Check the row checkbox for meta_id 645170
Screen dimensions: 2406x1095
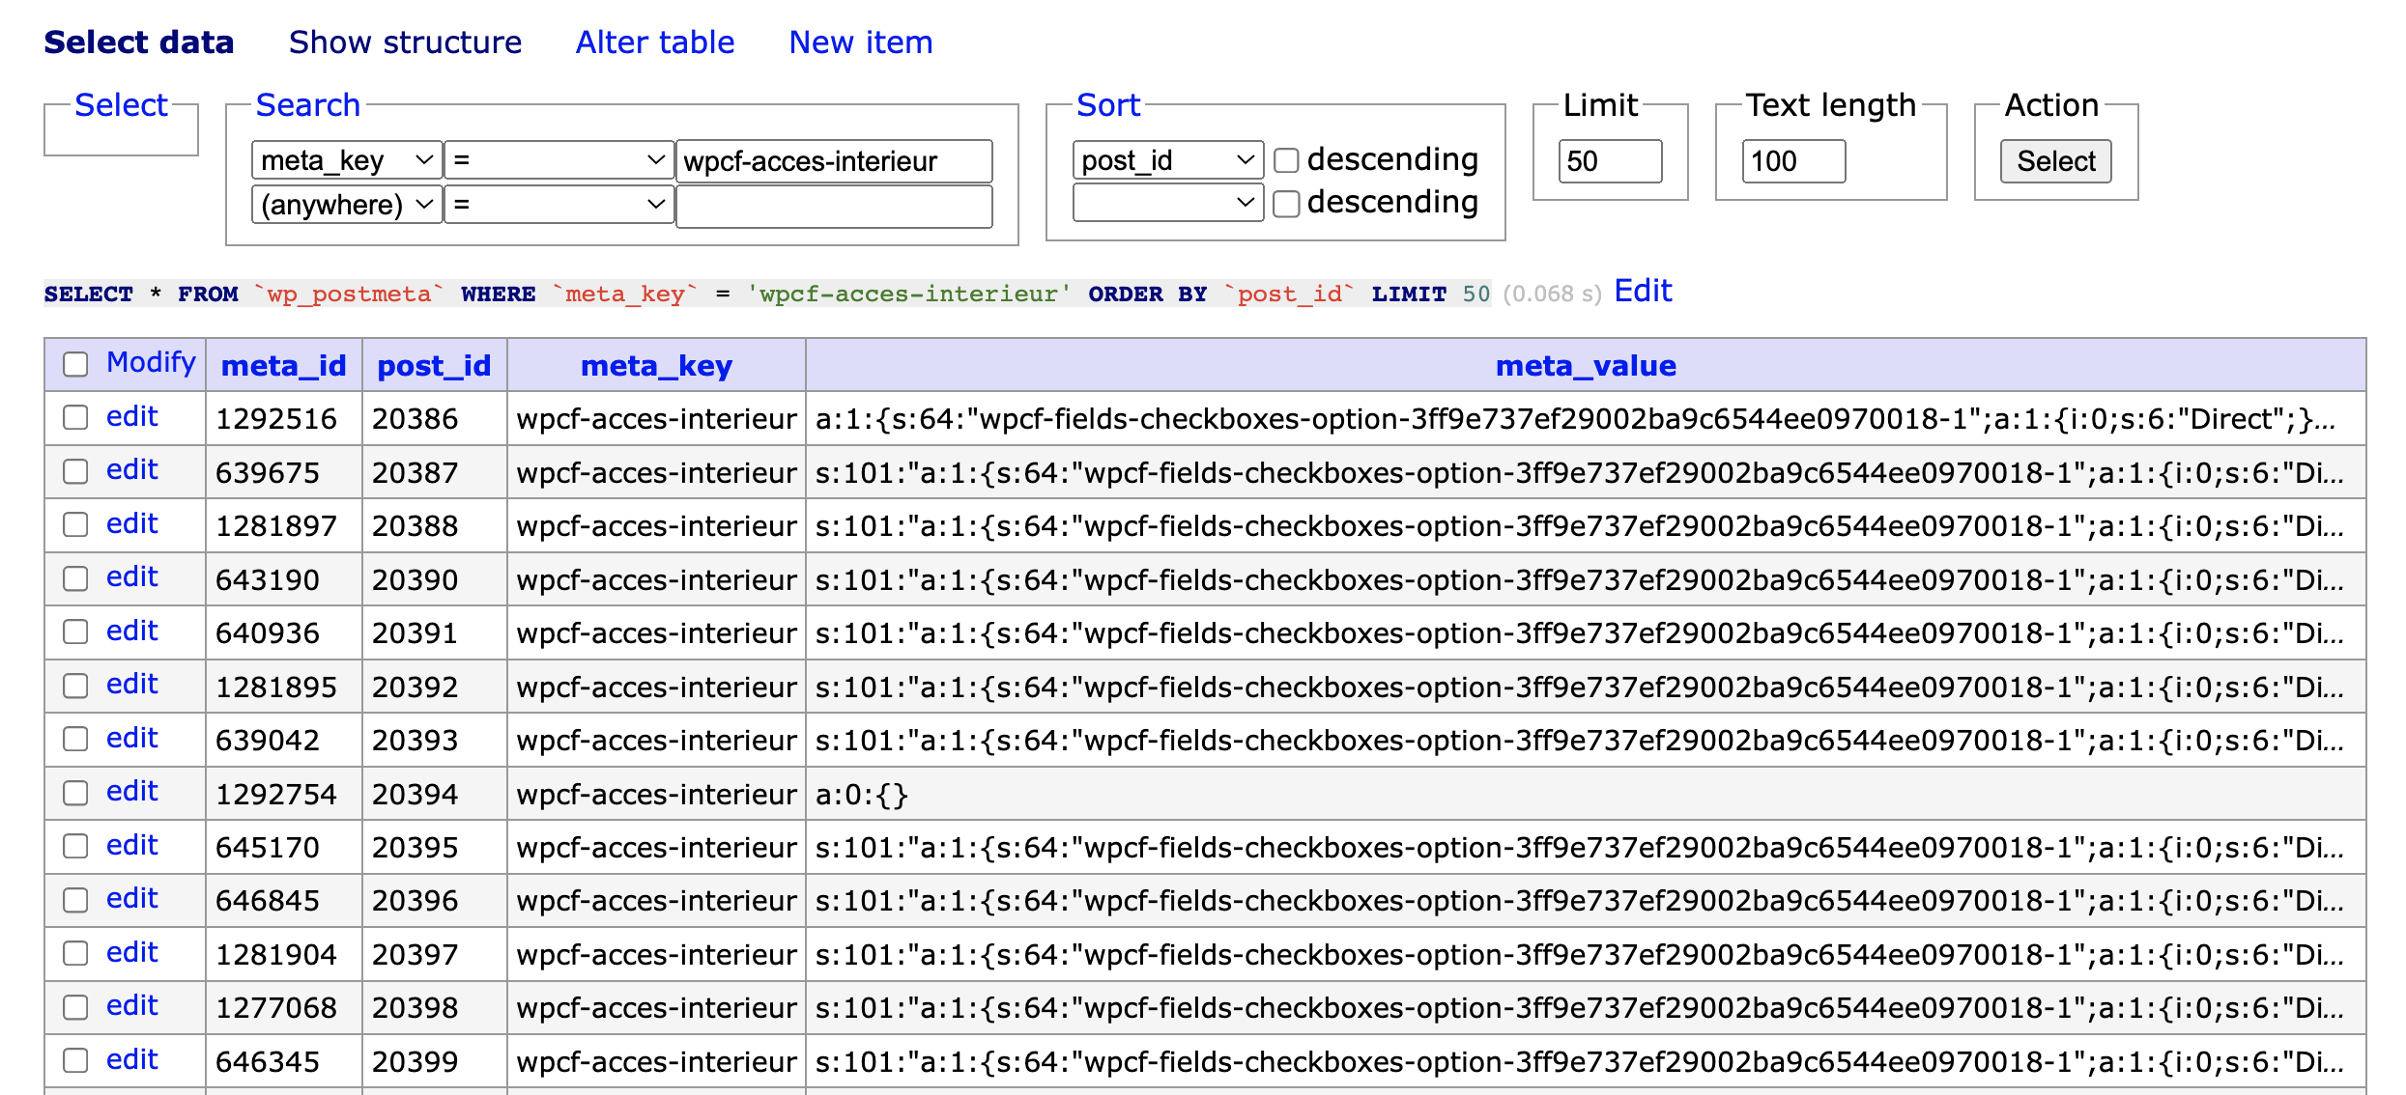click(x=75, y=846)
